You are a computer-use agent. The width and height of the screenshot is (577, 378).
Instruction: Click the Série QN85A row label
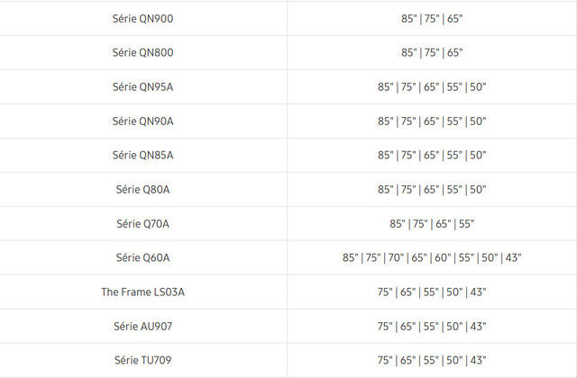(x=143, y=155)
